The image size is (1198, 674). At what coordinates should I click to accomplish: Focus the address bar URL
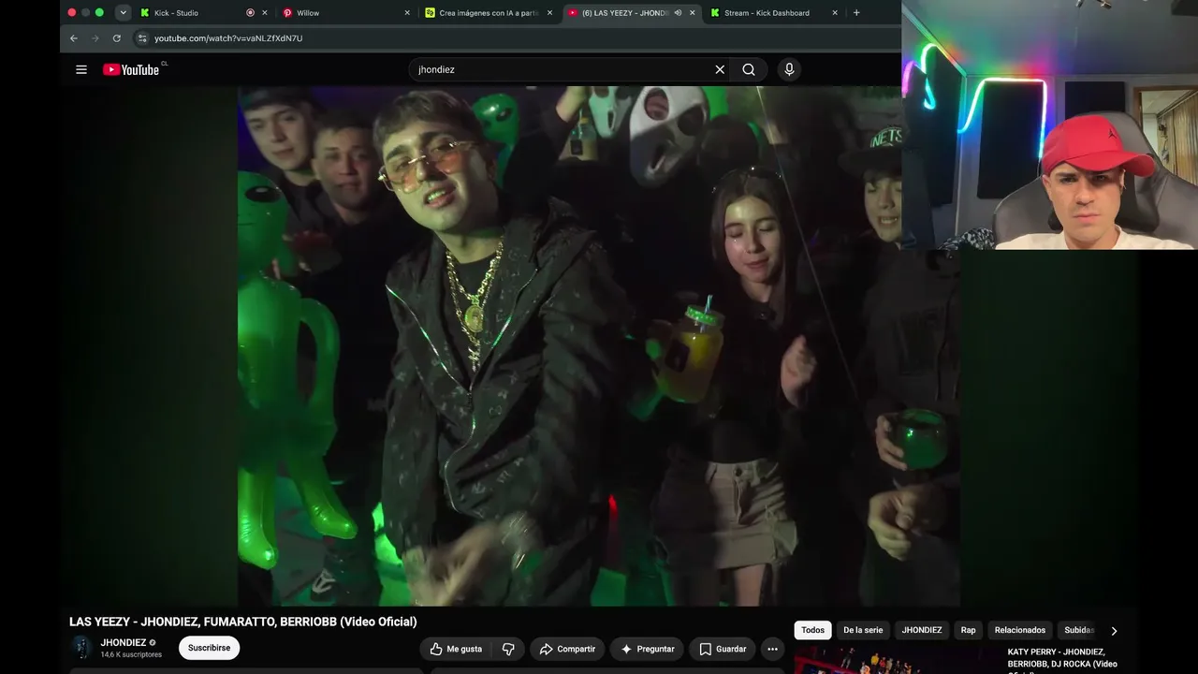pos(228,38)
